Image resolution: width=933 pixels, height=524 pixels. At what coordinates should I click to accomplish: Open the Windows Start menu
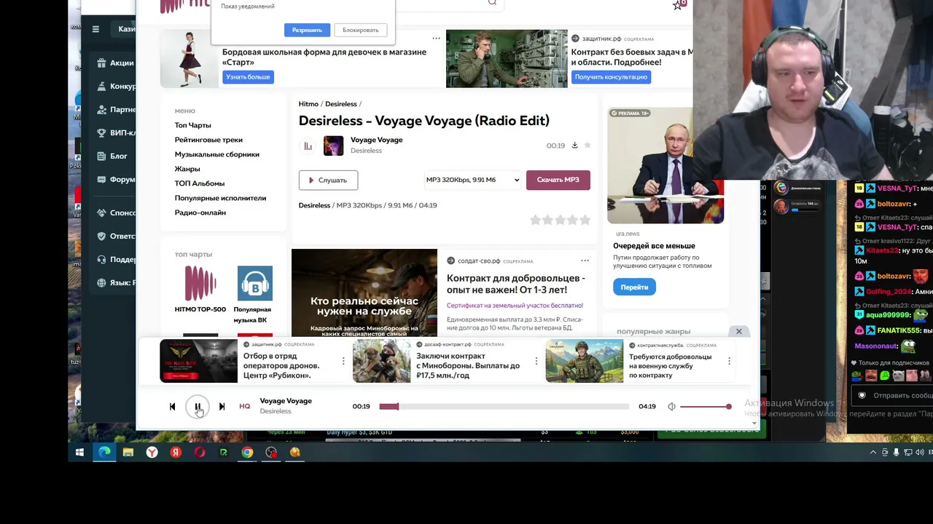[x=80, y=452]
